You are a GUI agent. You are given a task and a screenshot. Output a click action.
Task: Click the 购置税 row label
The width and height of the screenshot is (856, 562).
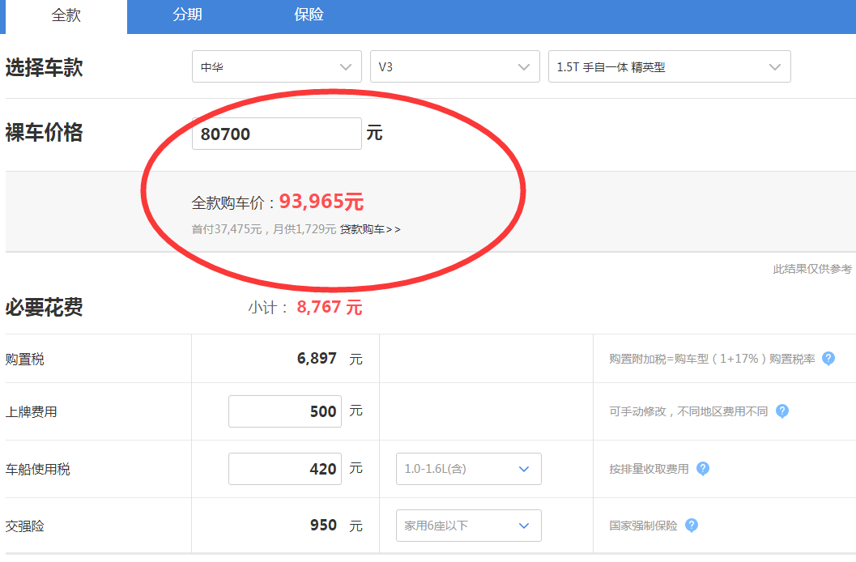[x=24, y=360]
